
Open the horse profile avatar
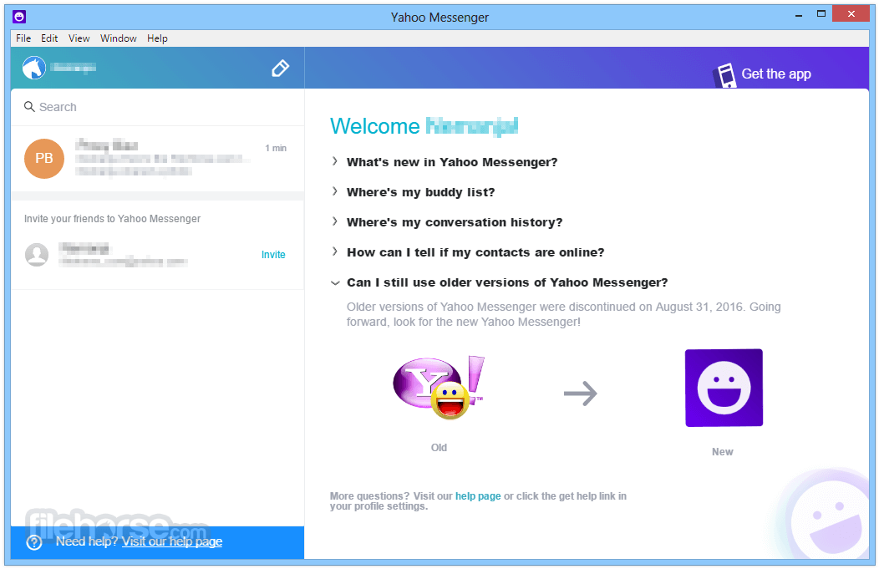tap(34, 68)
